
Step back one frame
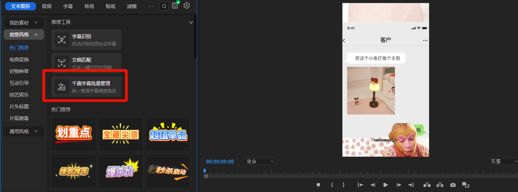tap(373, 185)
